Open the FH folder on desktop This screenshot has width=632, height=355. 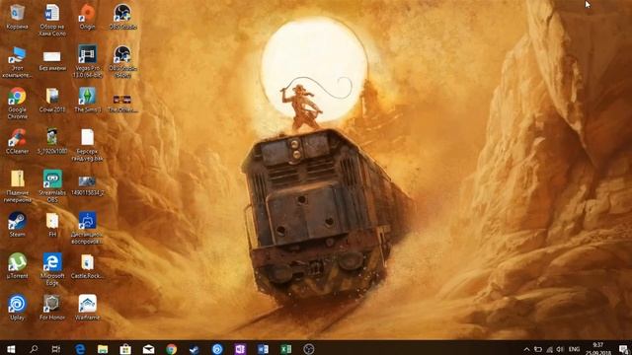point(52,224)
